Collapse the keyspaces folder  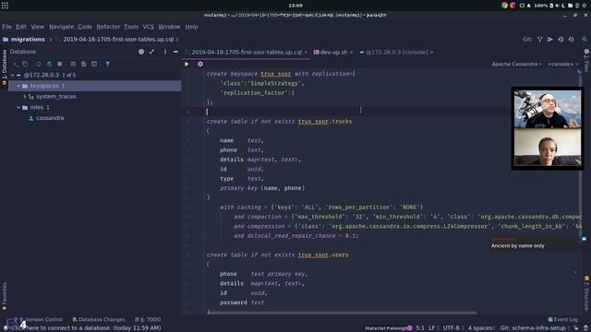(x=18, y=86)
